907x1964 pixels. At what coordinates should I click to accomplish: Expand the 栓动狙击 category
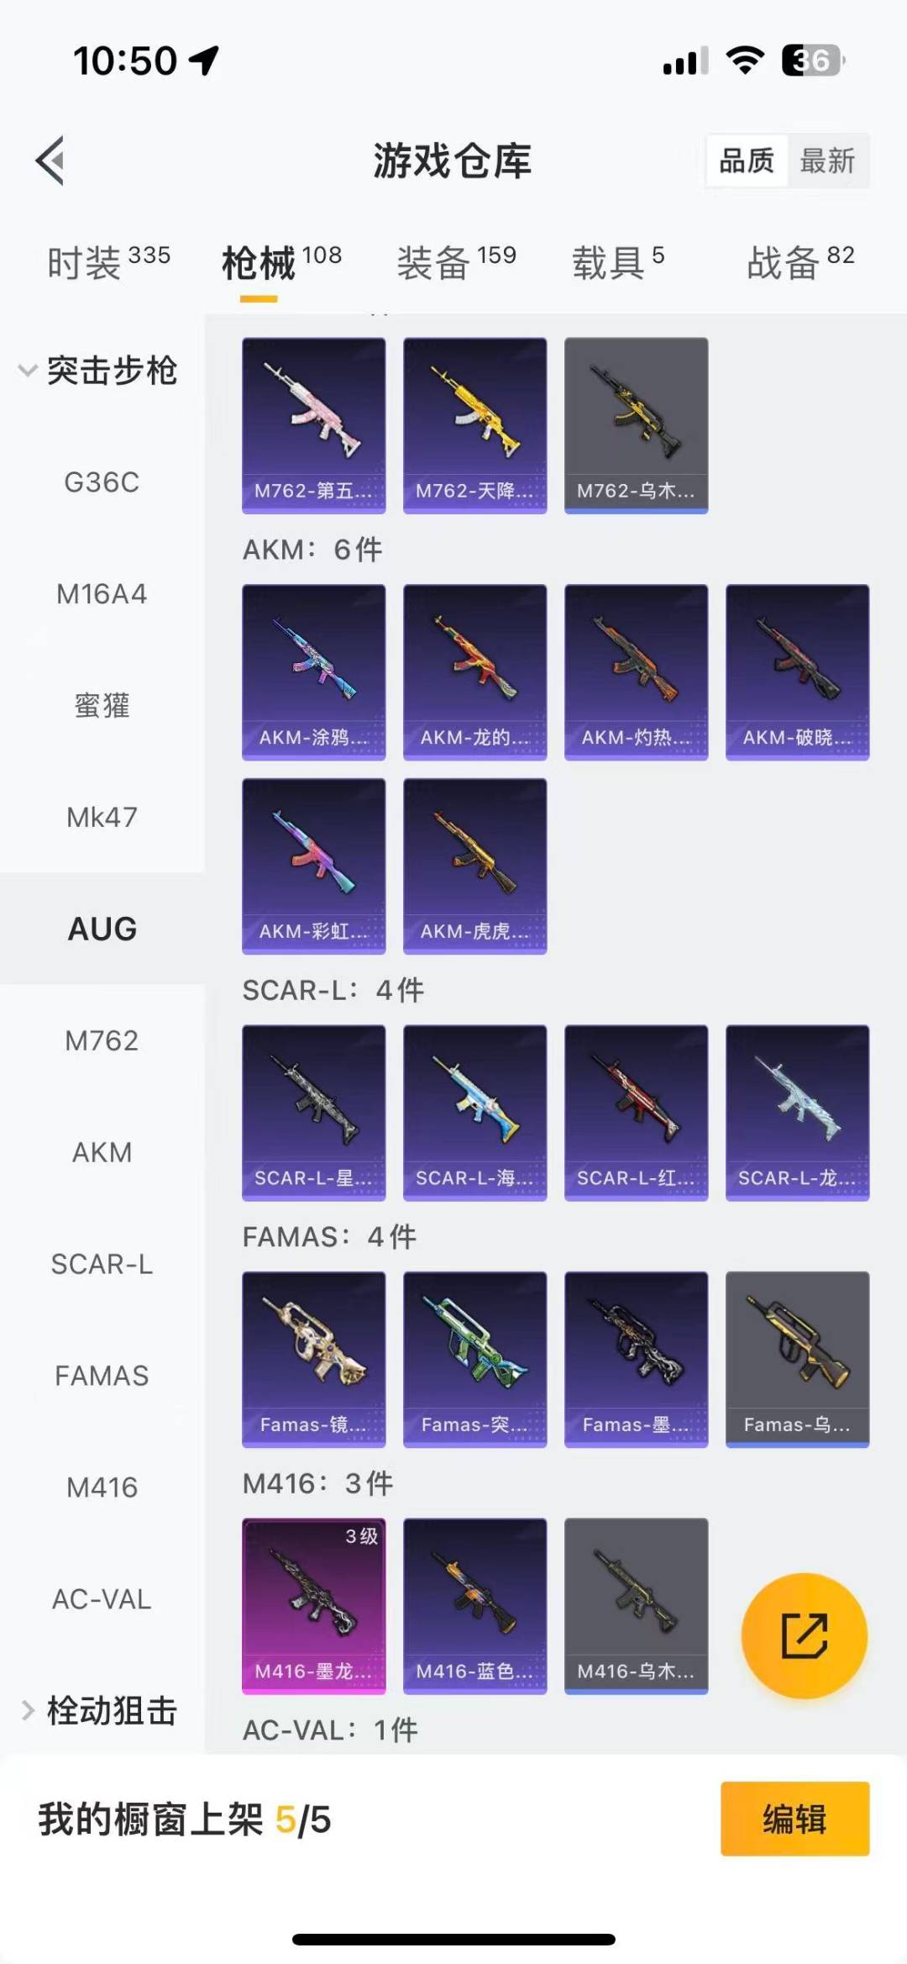click(99, 1711)
